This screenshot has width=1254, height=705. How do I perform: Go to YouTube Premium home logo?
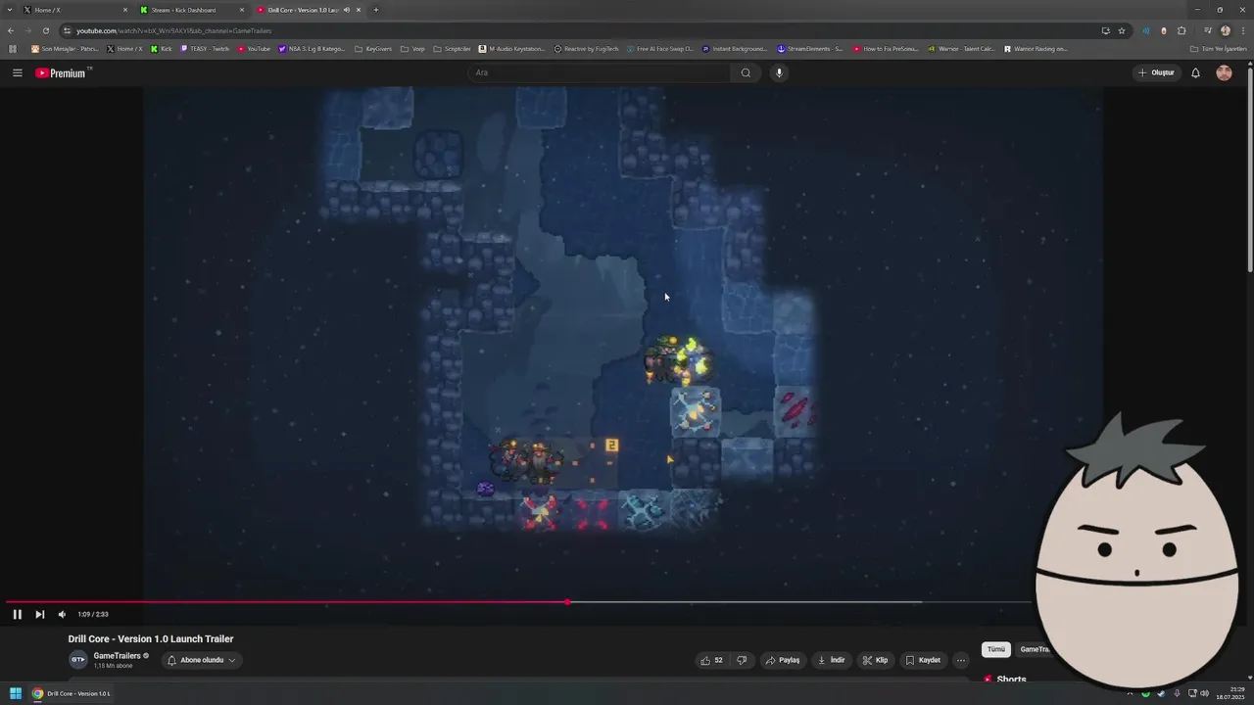(x=61, y=72)
